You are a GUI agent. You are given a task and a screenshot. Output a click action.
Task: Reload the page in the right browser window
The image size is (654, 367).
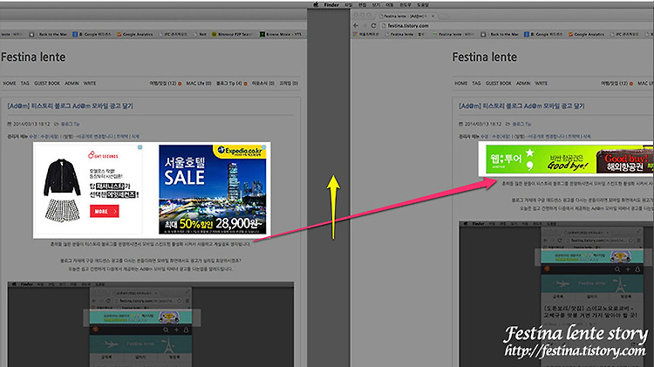[374, 25]
